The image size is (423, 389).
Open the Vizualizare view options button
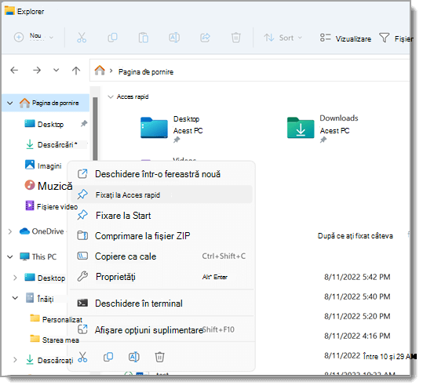pos(345,38)
